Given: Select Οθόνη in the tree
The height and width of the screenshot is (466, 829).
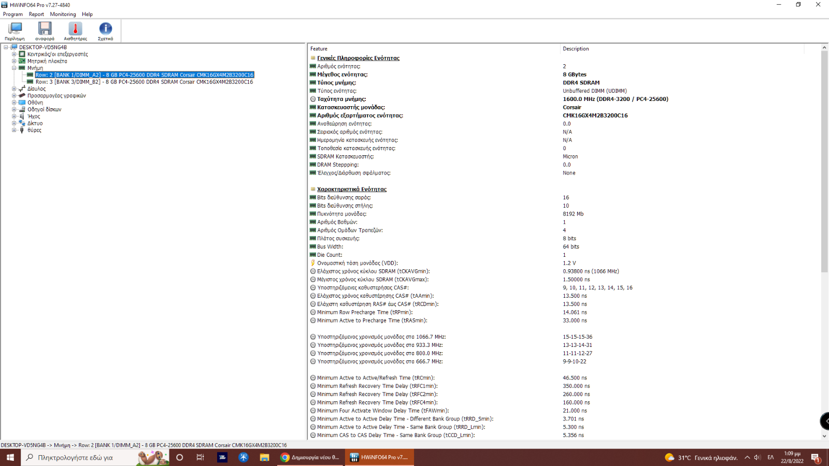Looking at the screenshot, I should point(35,103).
